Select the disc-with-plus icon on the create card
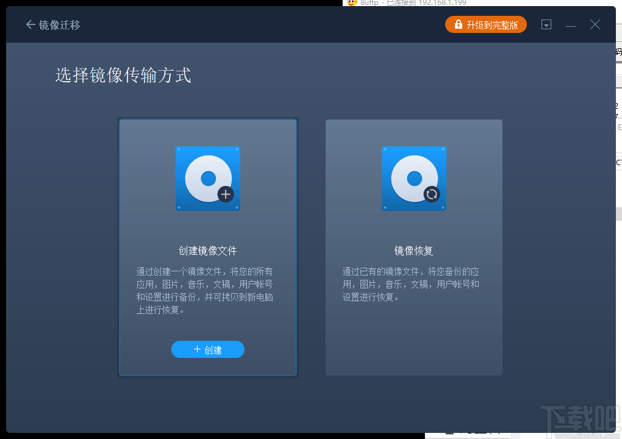The image size is (622, 439). point(207,178)
